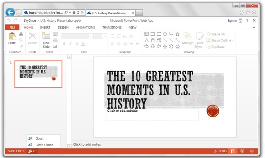Expand the co-authors count dropdown
265x158 pixels.
click(32, 151)
